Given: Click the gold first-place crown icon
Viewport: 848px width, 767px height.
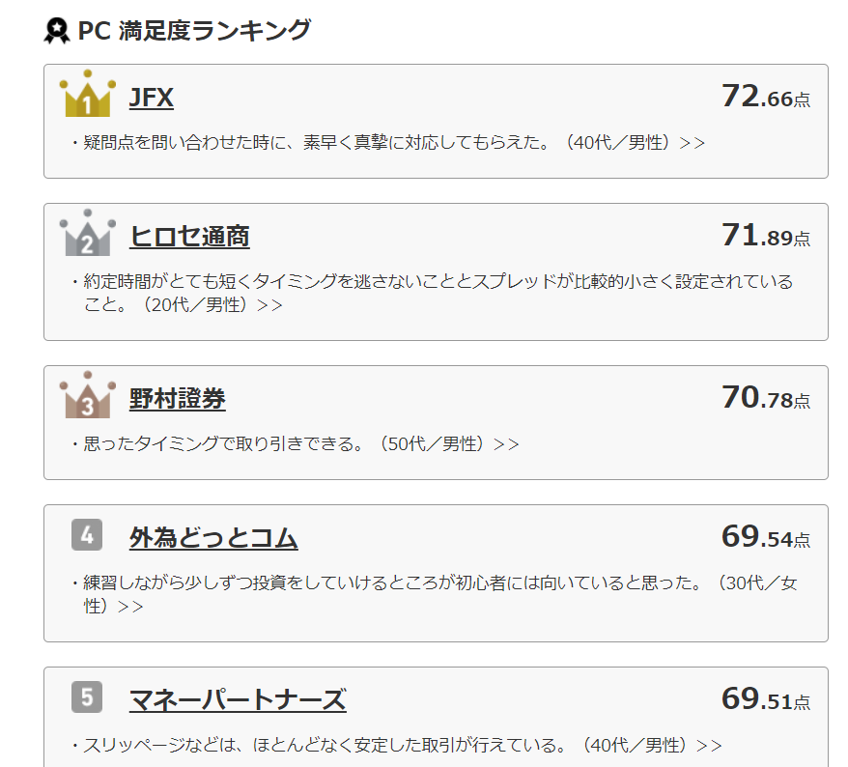Looking at the screenshot, I should click(x=87, y=93).
